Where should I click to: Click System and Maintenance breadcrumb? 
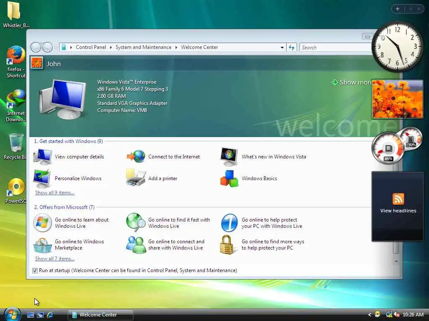click(x=143, y=47)
